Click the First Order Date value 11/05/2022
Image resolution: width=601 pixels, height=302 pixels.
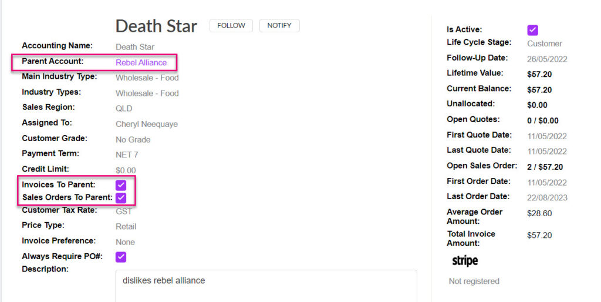tap(547, 183)
